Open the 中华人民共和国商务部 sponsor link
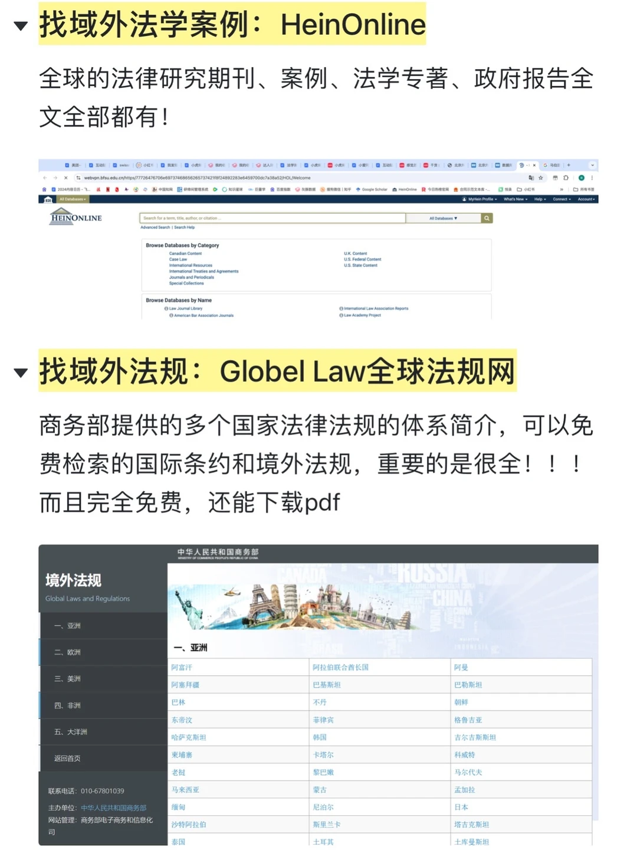 tap(114, 807)
